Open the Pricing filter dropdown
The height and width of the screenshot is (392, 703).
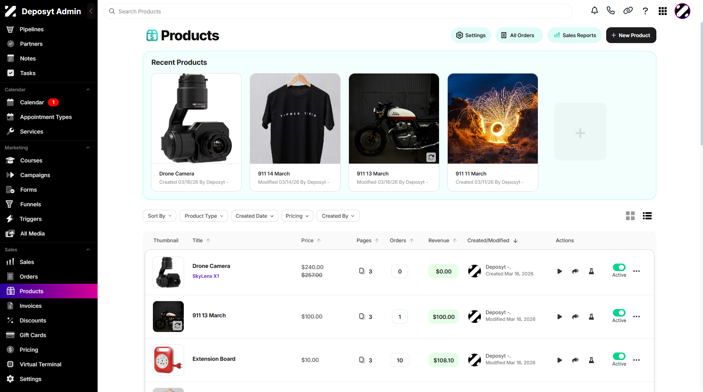(297, 216)
